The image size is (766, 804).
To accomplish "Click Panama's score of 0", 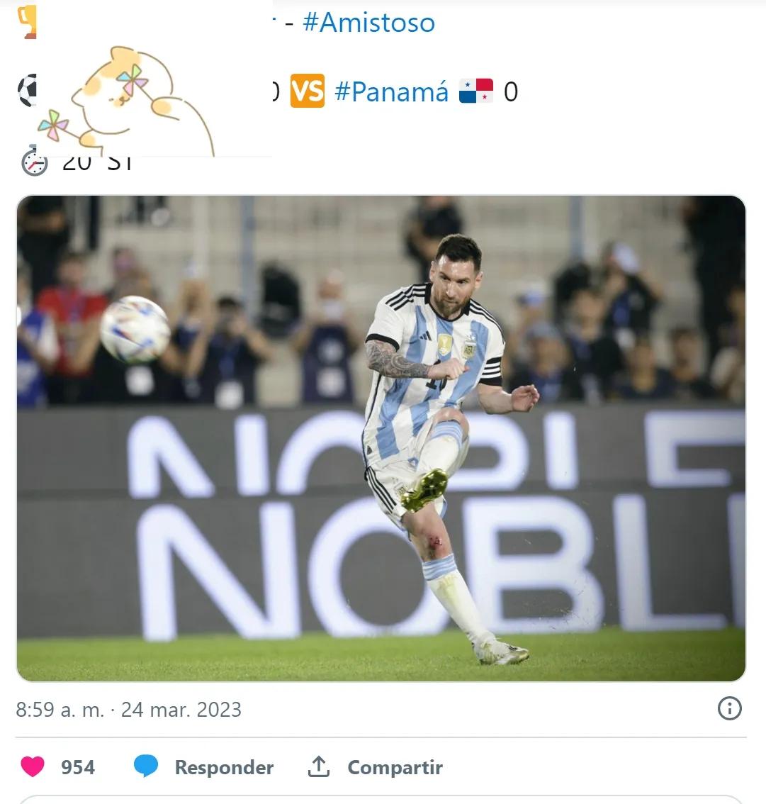I will coord(511,91).
